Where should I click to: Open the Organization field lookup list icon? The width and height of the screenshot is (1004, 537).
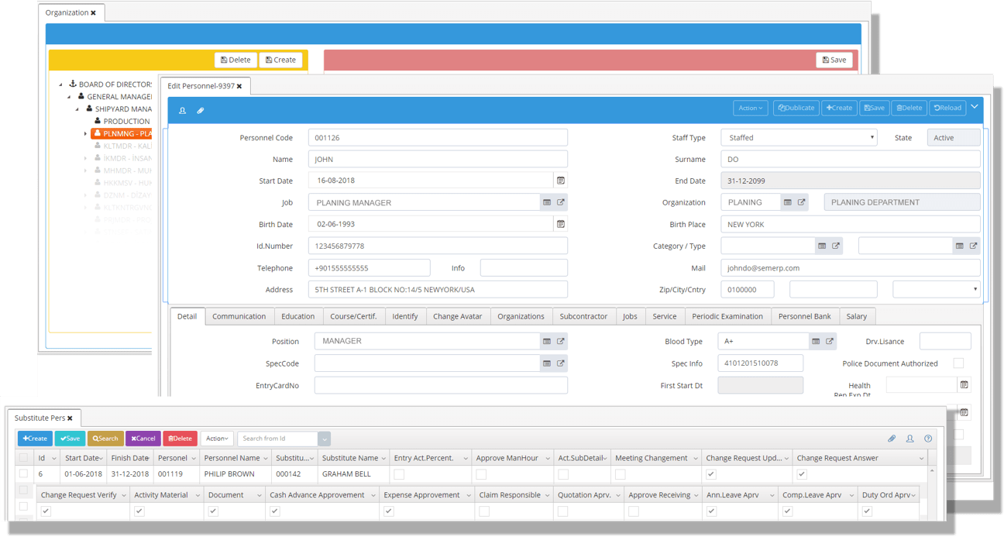(788, 202)
